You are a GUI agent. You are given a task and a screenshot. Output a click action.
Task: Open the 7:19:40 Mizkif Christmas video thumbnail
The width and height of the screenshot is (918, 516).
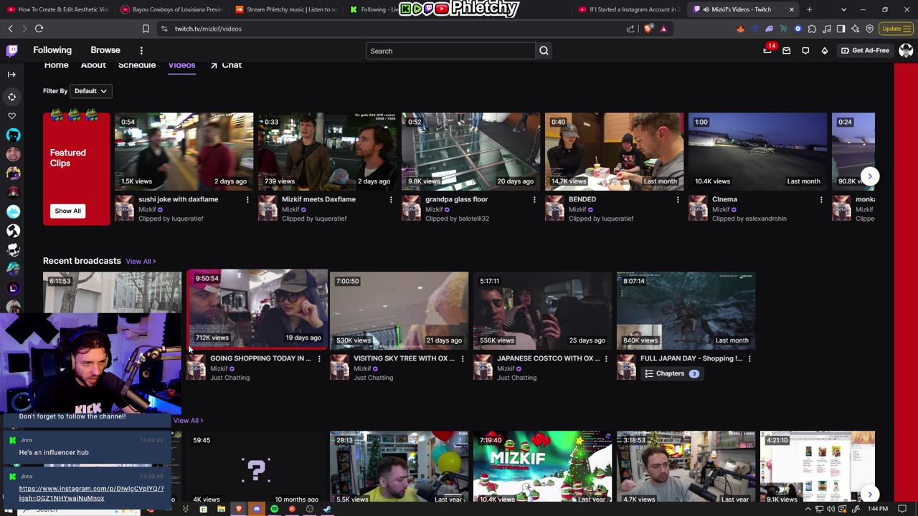pyautogui.click(x=542, y=467)
